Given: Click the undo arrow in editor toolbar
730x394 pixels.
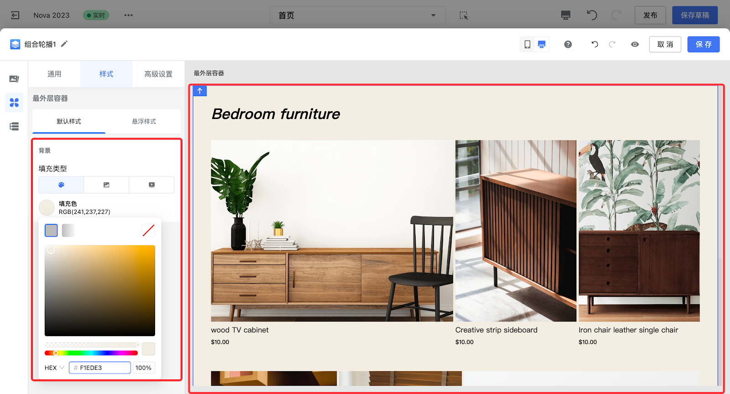Looking at the screenshot, I should [594, 44].
